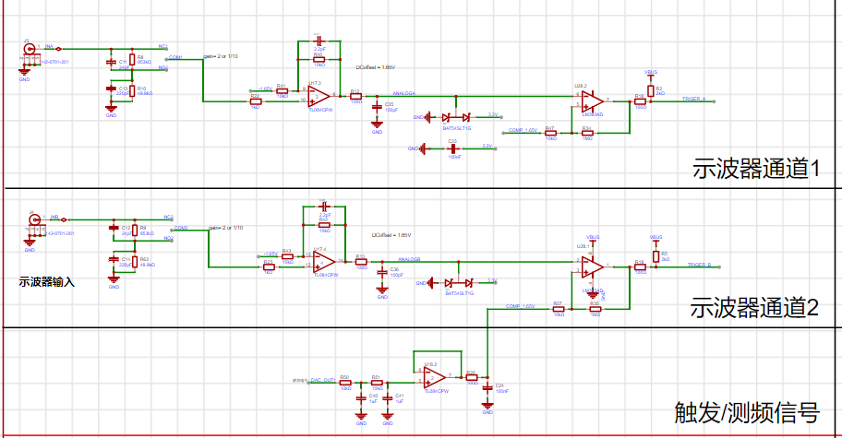This screenshot has height=438, width=842.
Task: Select the GND symbol below J3
Action: [24, 74]
